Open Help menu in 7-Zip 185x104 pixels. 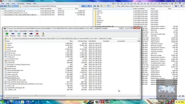point(37,31)
